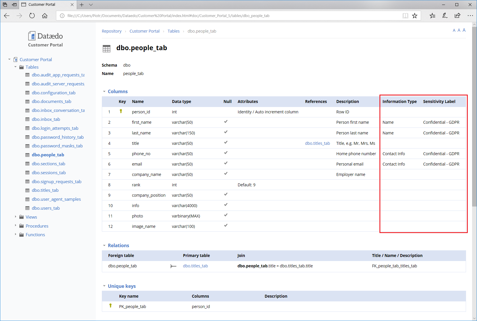Open a new browser tab

point(82,5)
